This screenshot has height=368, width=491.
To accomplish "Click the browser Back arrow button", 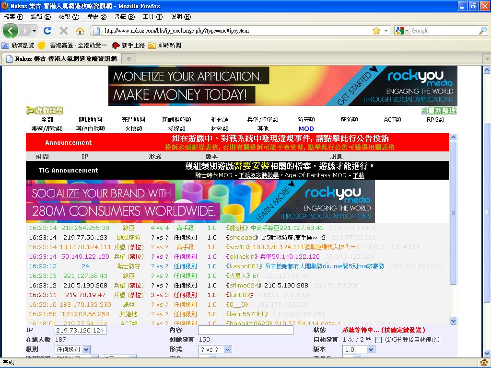I will pos(11,31).
